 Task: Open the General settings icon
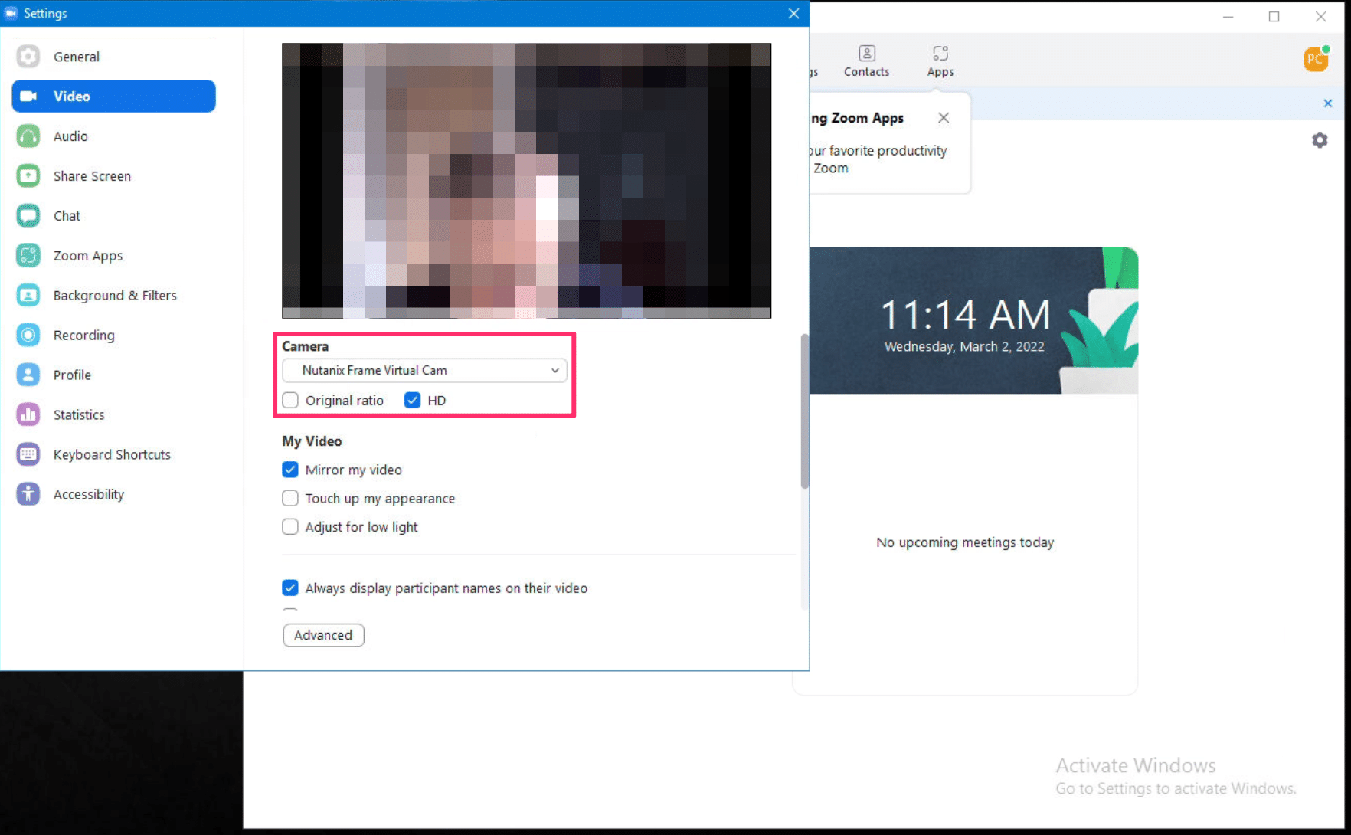tap(28, 57)
